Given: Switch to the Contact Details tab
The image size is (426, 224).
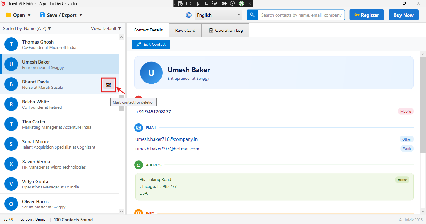Looking at the screenshot, I should point(148,30).
